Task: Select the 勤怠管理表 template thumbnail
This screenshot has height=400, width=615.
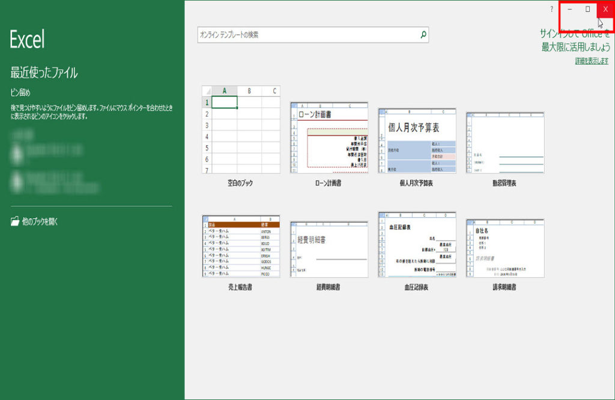Action: [x=504, y=143]
